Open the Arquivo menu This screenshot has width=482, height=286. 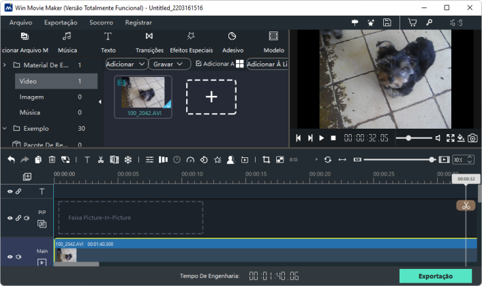pyautogui.click(x=20, y=22)
